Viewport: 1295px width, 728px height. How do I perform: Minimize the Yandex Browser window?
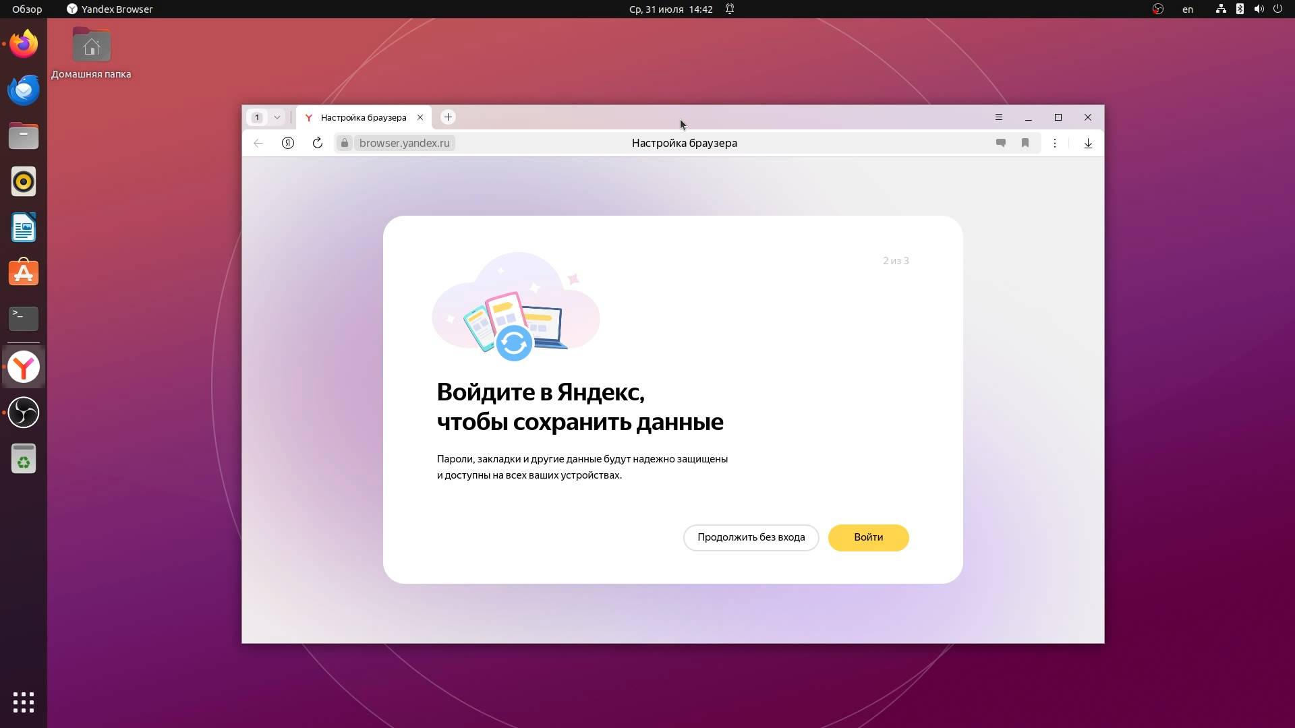tap(1029, 117)
